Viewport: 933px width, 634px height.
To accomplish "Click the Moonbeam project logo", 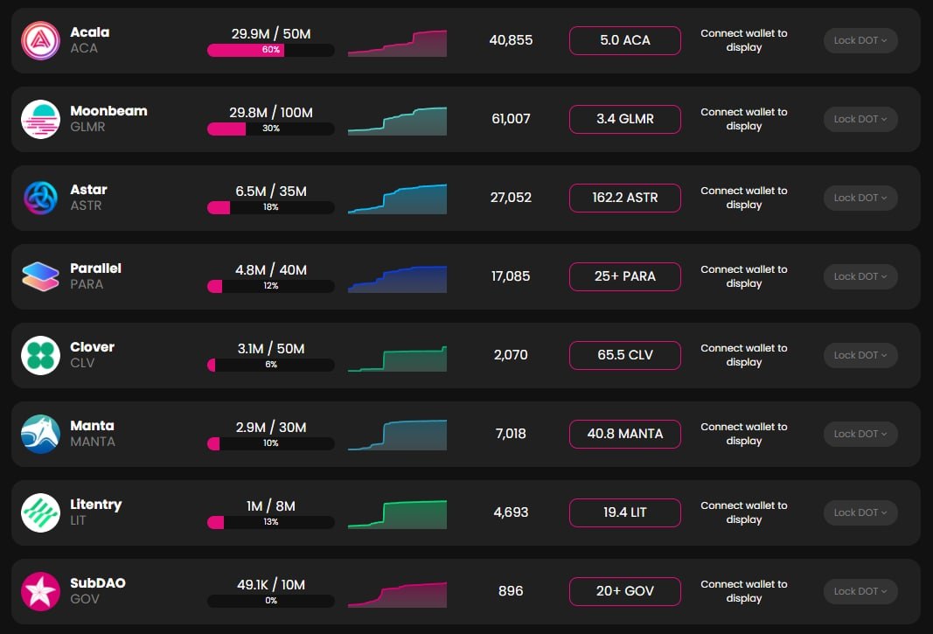I will [x=40, y=119].
